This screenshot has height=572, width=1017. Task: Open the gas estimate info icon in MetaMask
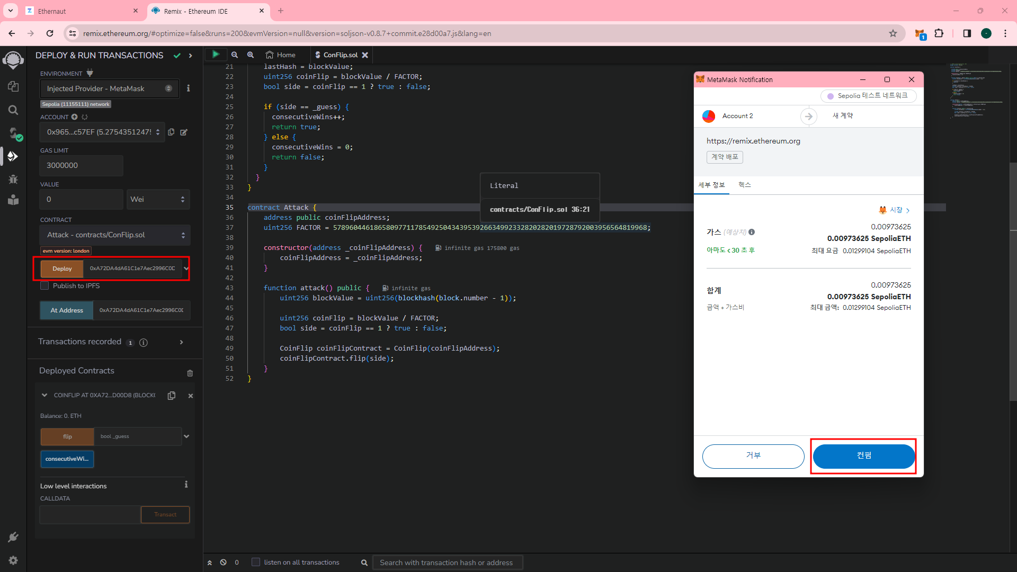pos(752,232)
